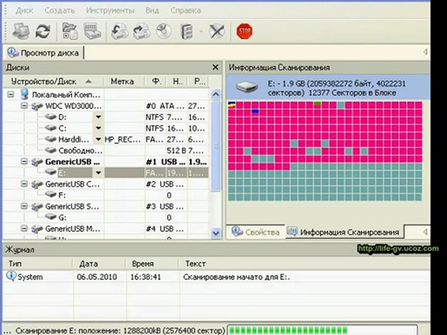Click the refresh arrows toolbar icon
The height and width of the screenshot is (335, 447).
[x=43, y=31]
